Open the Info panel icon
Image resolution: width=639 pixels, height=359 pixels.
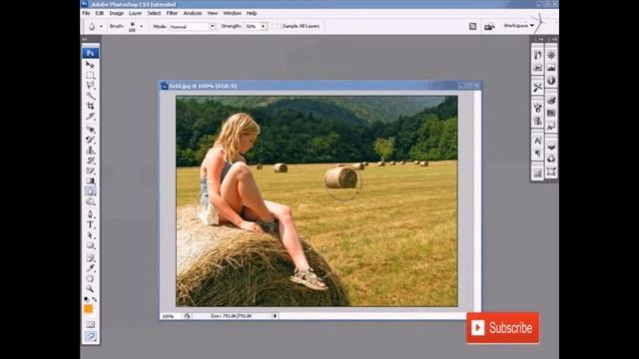551,80
